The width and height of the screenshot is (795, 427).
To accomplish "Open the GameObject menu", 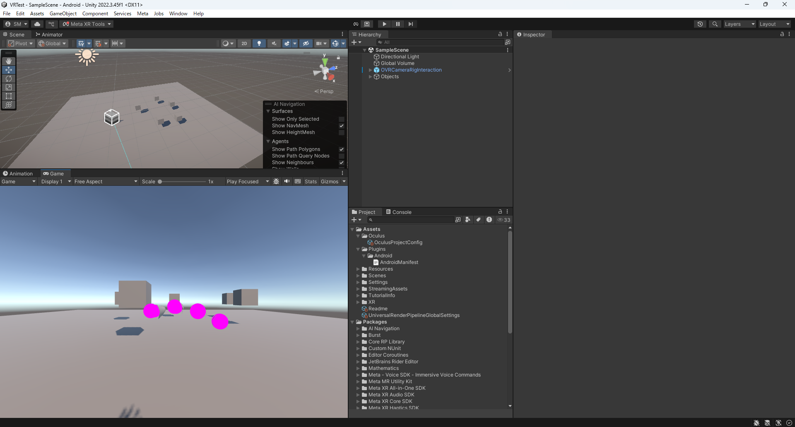I will point(63,14).
